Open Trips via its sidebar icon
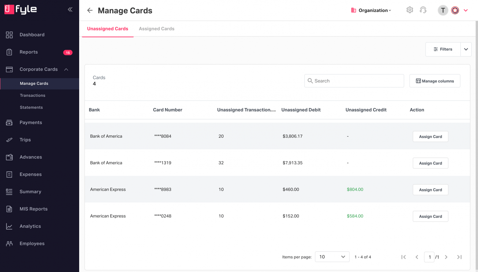Screen dimensions: 478x272 click(9, 140)
